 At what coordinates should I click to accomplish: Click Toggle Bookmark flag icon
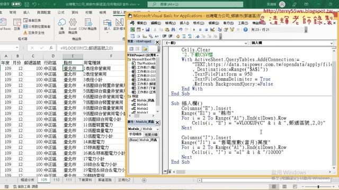(x=198, y=36)
